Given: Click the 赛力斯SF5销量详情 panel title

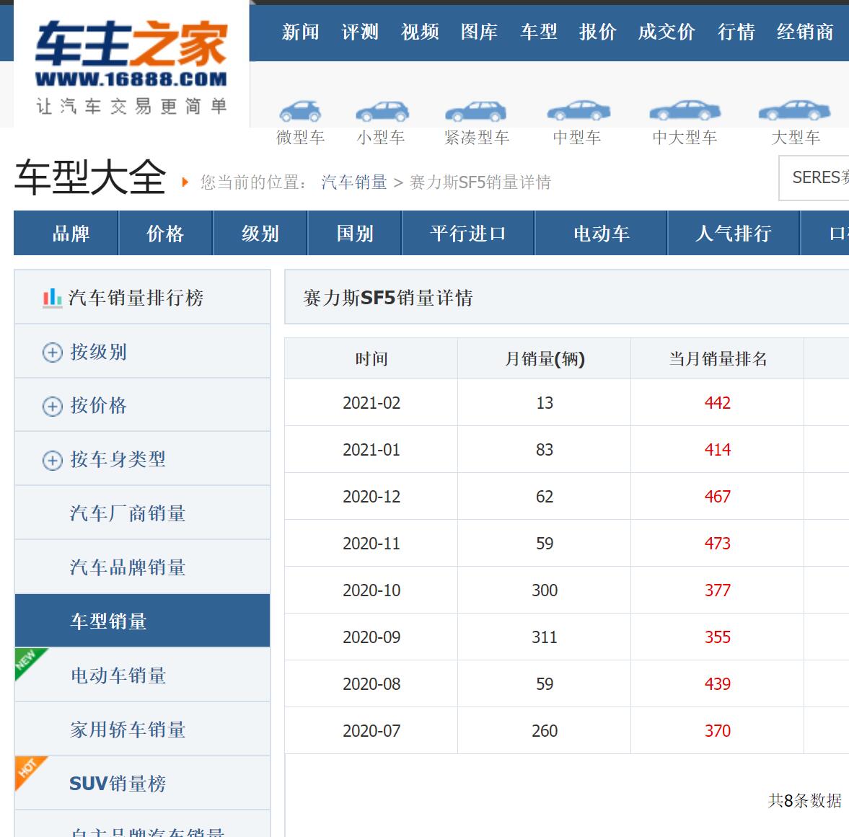Looking at the screenshot, I should (x=388, y=298).
